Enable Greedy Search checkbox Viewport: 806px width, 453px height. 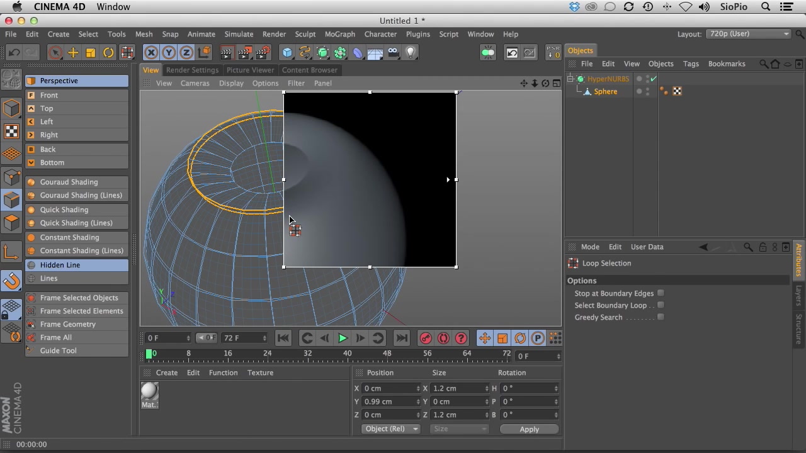coord(661,317)
